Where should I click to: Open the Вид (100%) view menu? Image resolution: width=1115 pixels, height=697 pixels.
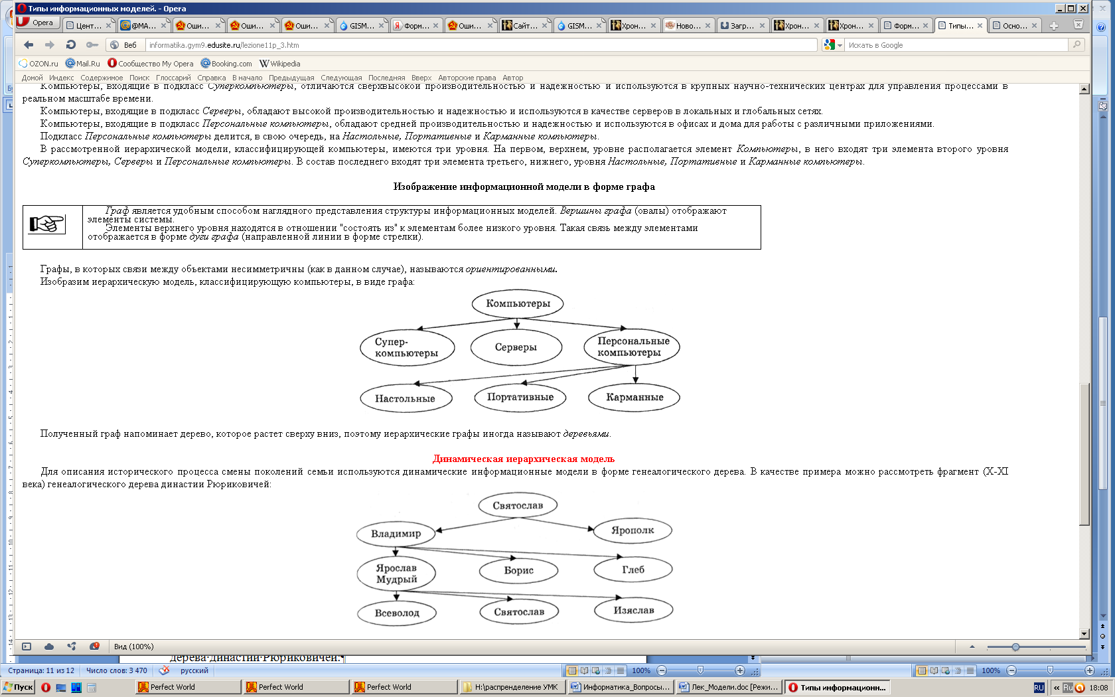pyautogui.click(x=133, y=647)
